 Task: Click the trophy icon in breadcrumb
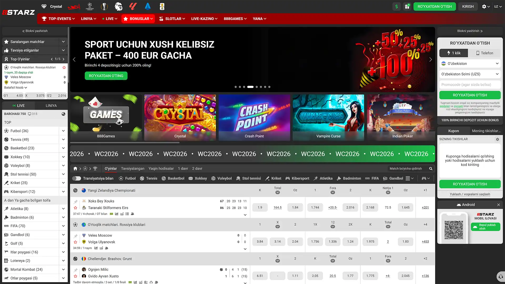point(95,169)
